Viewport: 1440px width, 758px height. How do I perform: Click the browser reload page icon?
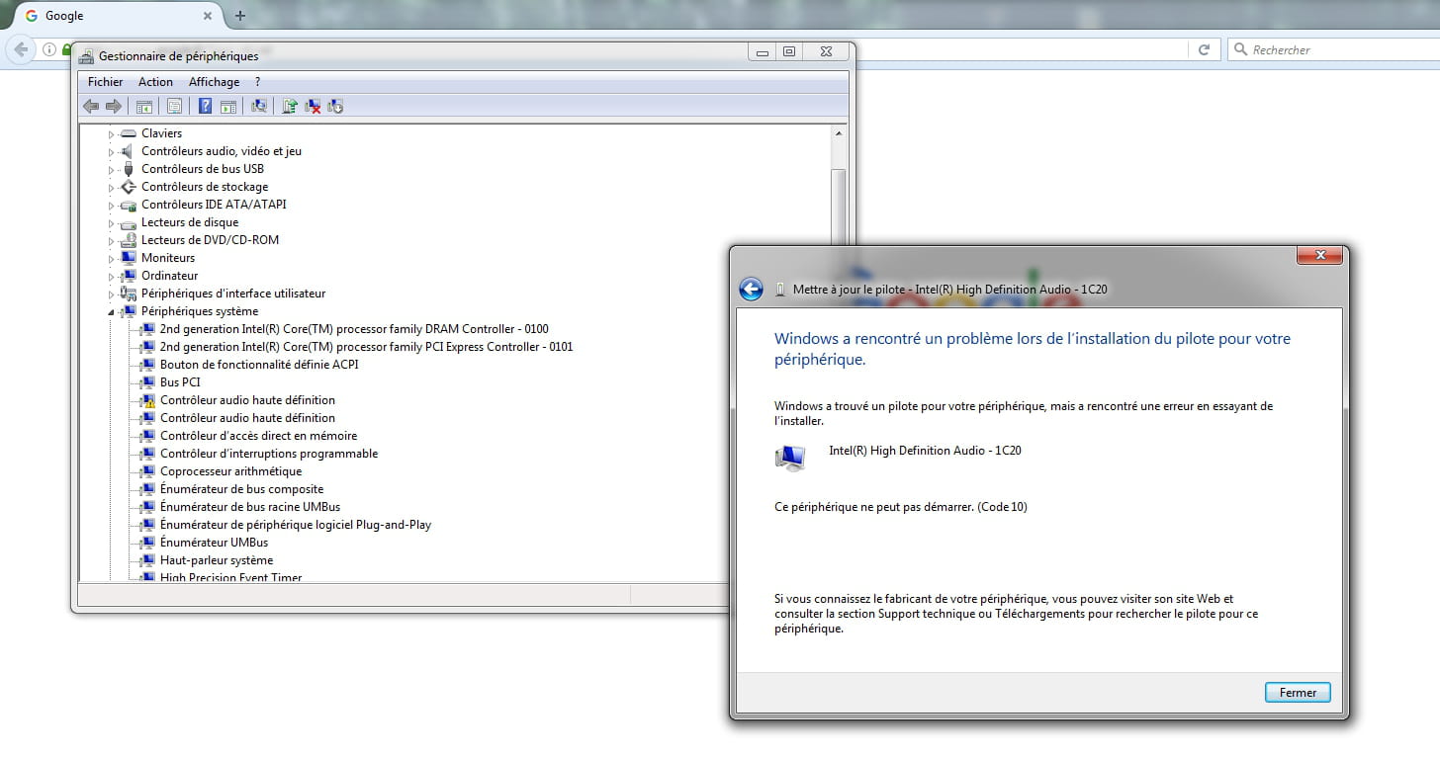point(1204,49)
